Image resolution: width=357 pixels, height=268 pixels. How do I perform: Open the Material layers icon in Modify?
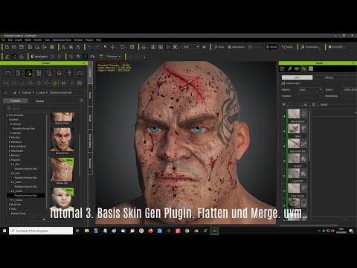pyautogui.click(x=297, y=68)
